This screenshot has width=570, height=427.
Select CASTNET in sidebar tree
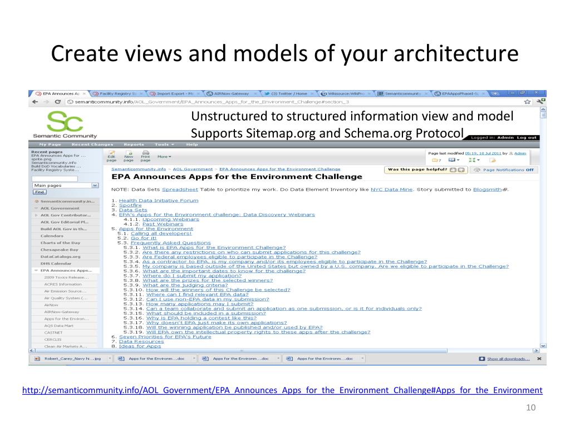click(x=53, y=332)
